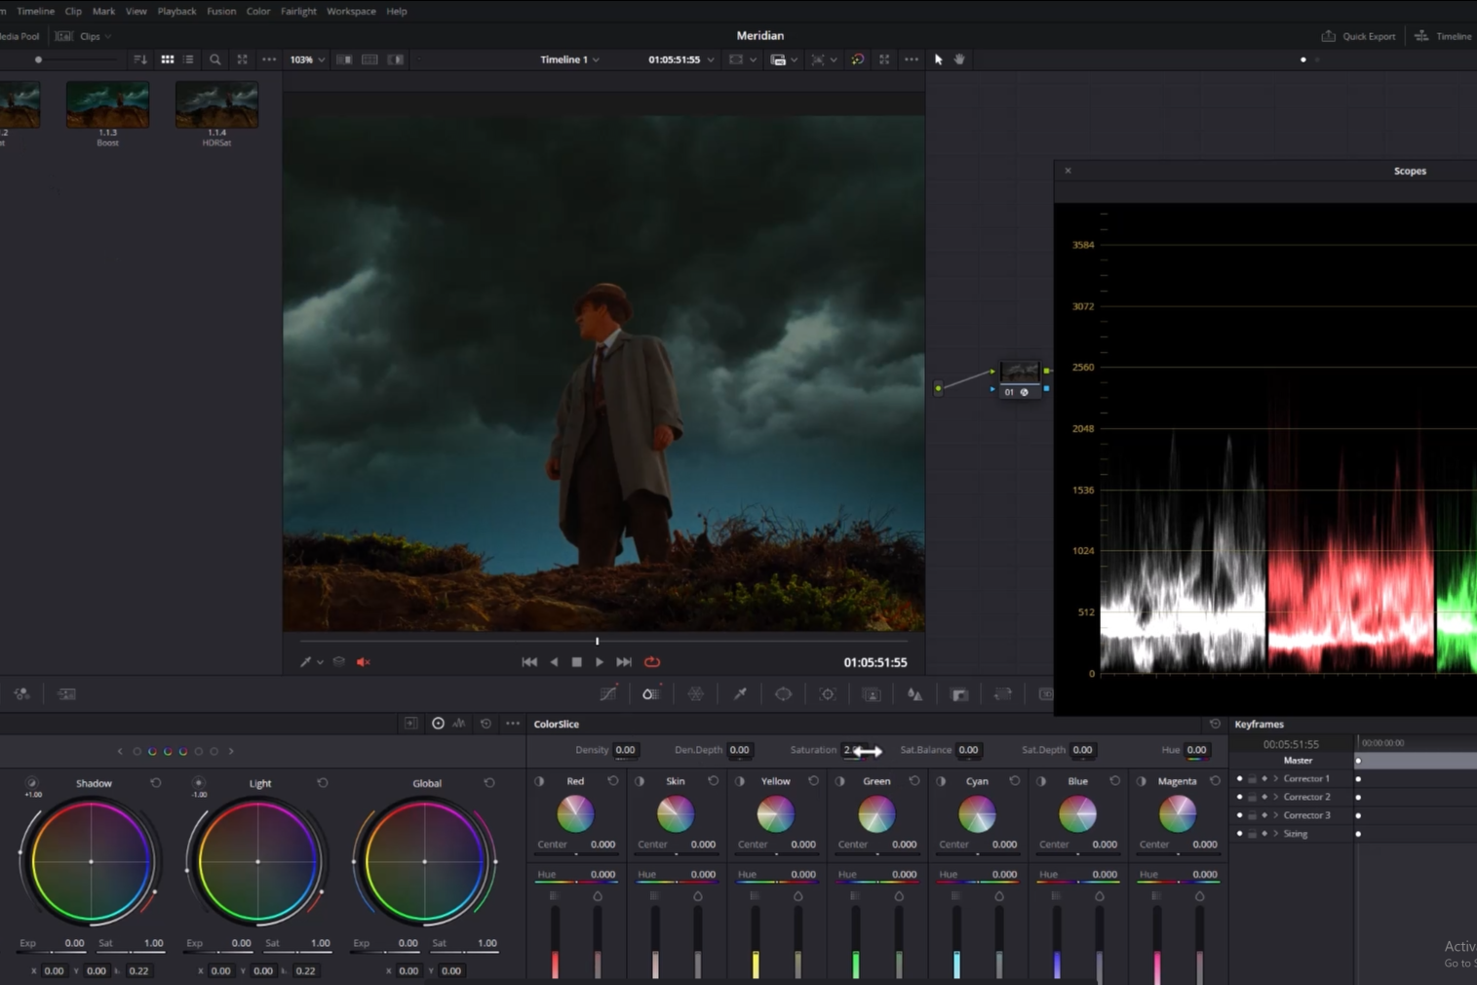Toggle the Blue slice isolate button

[x=1041, y=781]
